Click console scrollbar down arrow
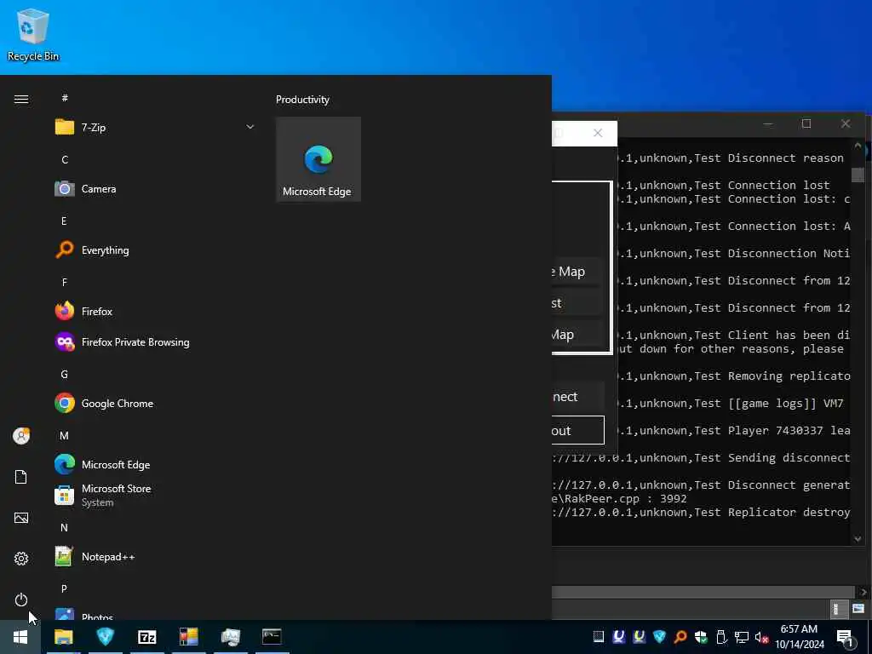Screen dimensions: 872x654 click(x=858, y=538)
